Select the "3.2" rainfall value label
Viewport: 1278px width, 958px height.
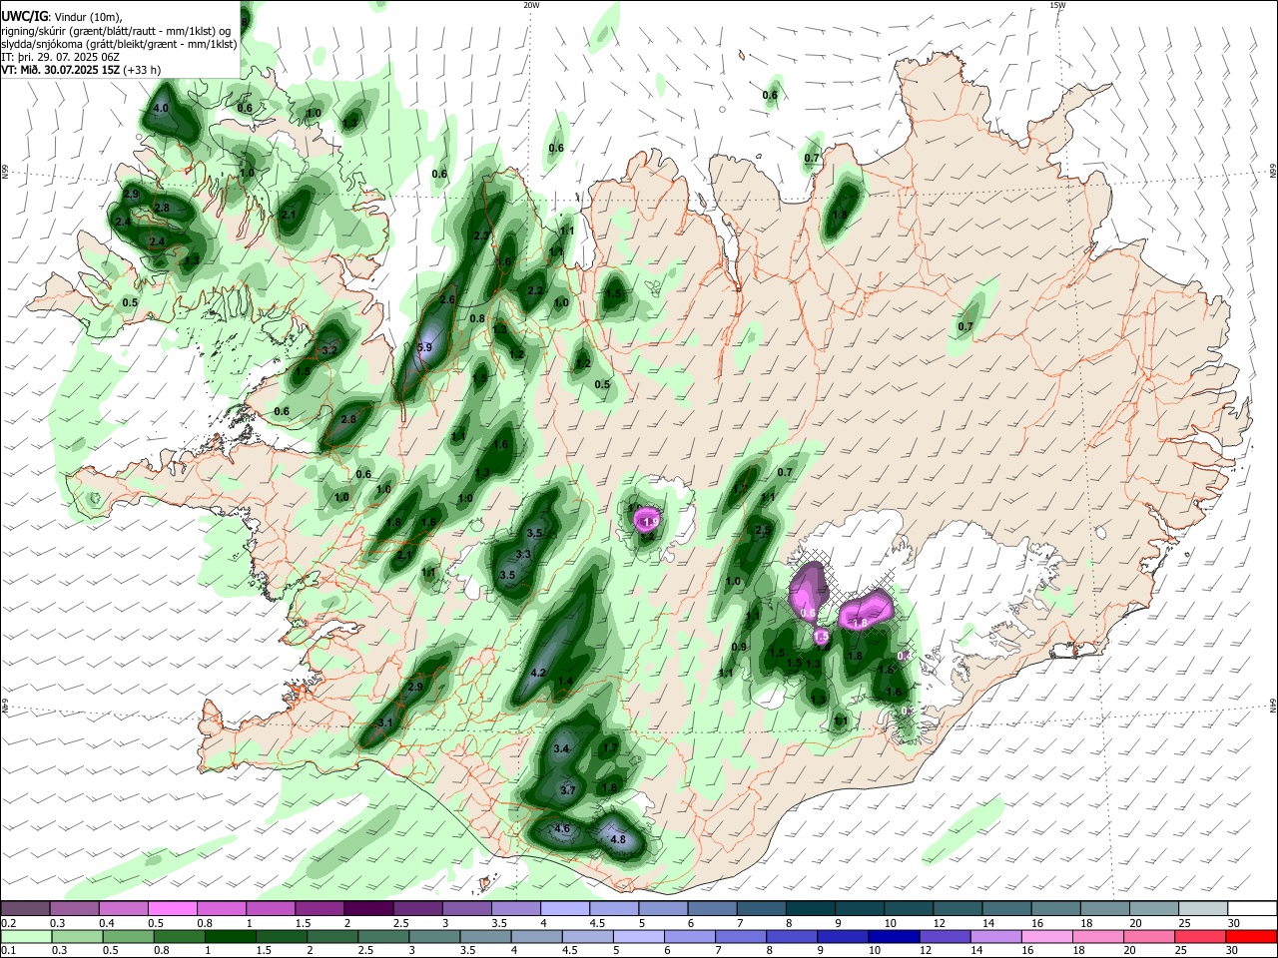(329, 350)
